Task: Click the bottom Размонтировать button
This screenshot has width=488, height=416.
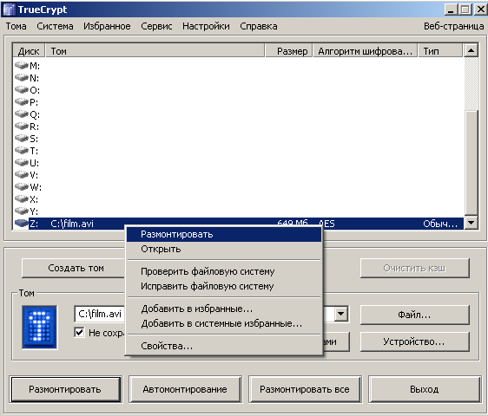Action: (x=65, y=389)
